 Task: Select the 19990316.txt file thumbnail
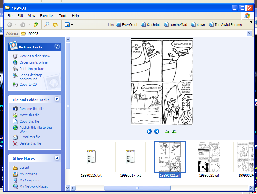[x=91, y=157]
